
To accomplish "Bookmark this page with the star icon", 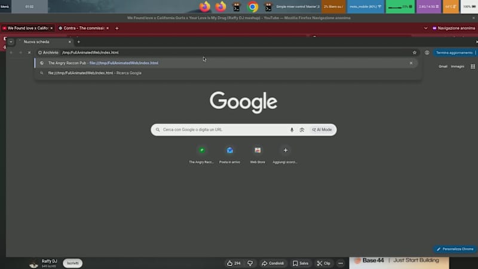I will pyautogui.click(x=415, y=53).
